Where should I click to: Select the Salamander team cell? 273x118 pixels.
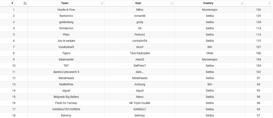pyautogui.click(x=66, y=59)
